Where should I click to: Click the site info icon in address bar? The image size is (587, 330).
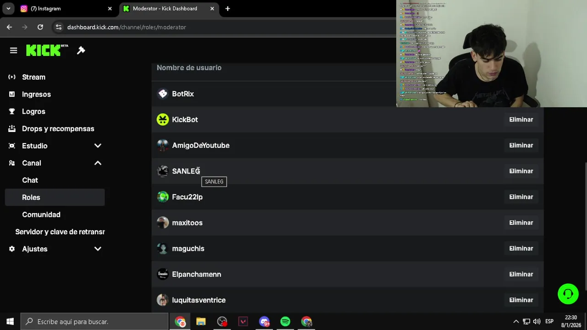pyautogui.click(x=59, y=27)
